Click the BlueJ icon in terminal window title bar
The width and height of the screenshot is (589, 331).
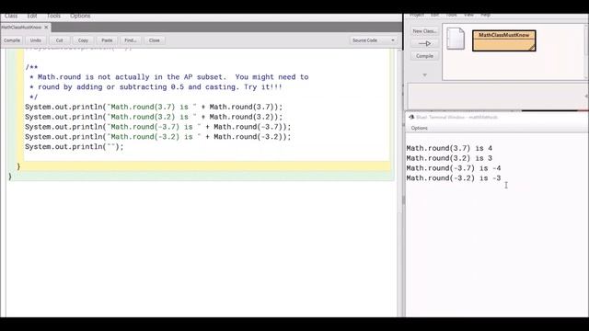click(411, 117)
